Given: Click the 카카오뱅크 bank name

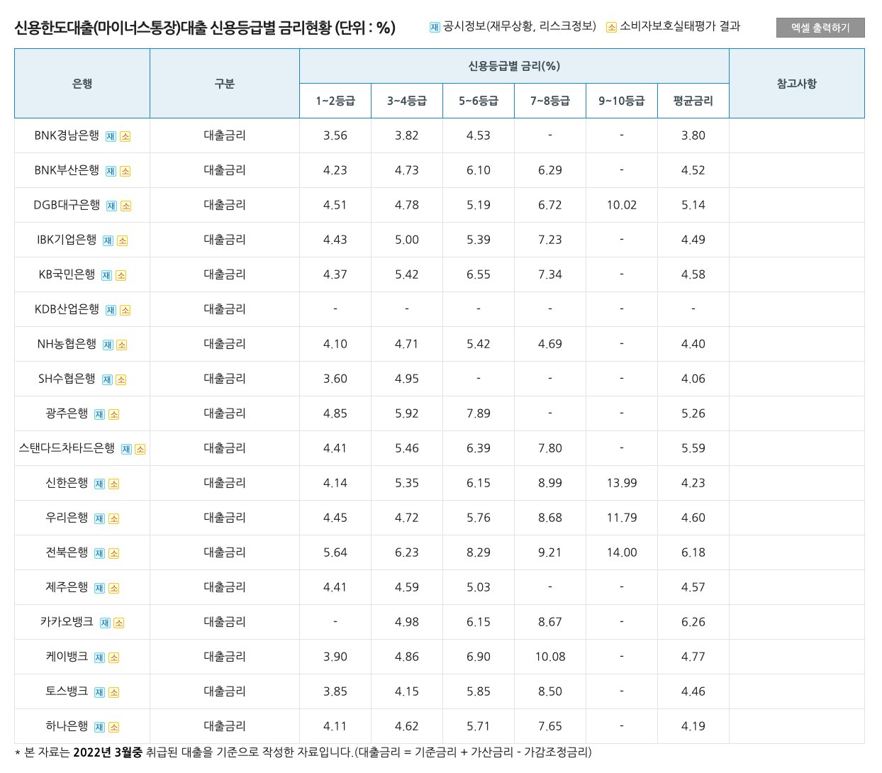Looking at the screenshot, I should (x=67, y=622).
